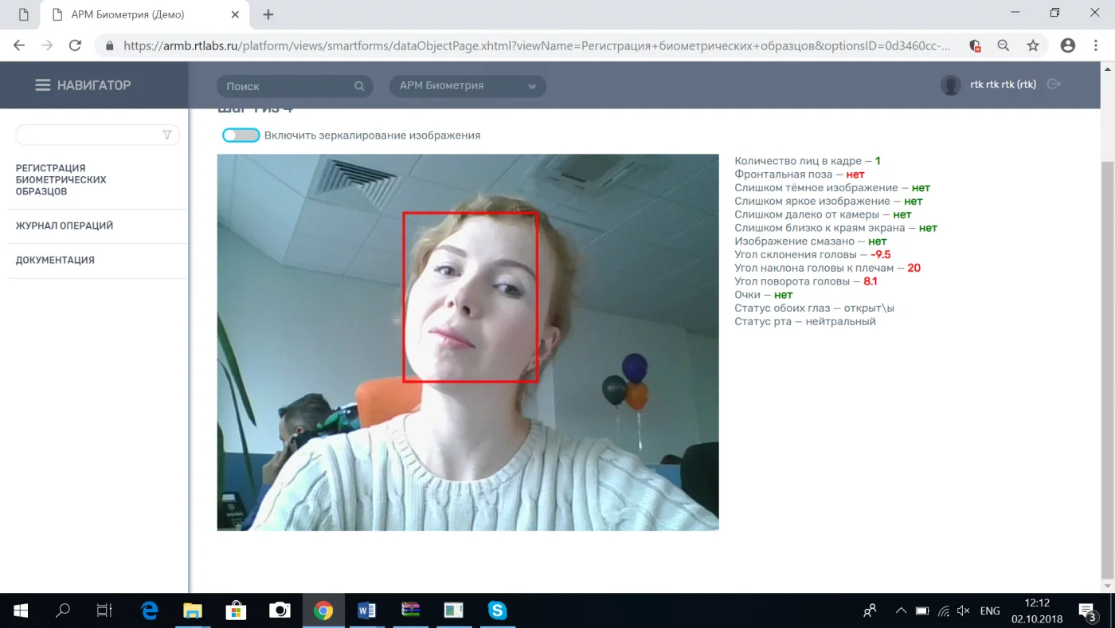1115x628 pixels.
Task: Open Microsoft Store from taskbar
Action: (236, 610)
